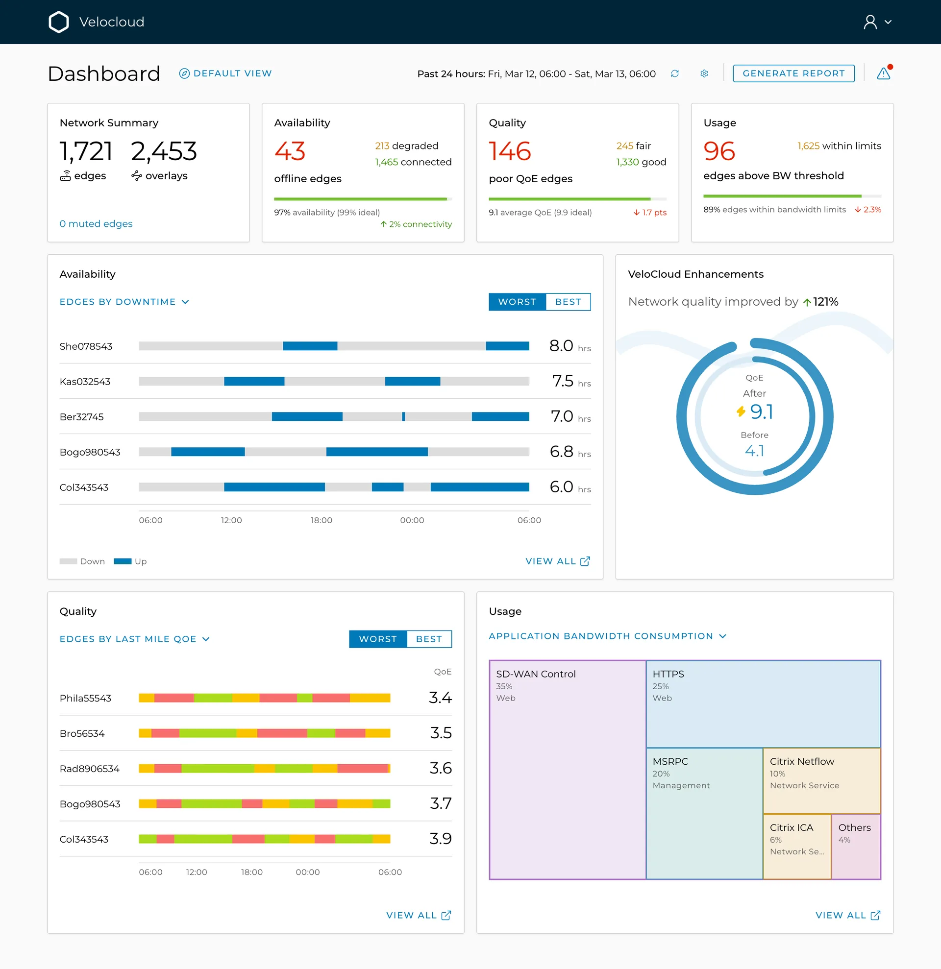This screenshot has height=969, width=941.
Task: Refresh the dashboard time range
Action: (x=674, y=73)
